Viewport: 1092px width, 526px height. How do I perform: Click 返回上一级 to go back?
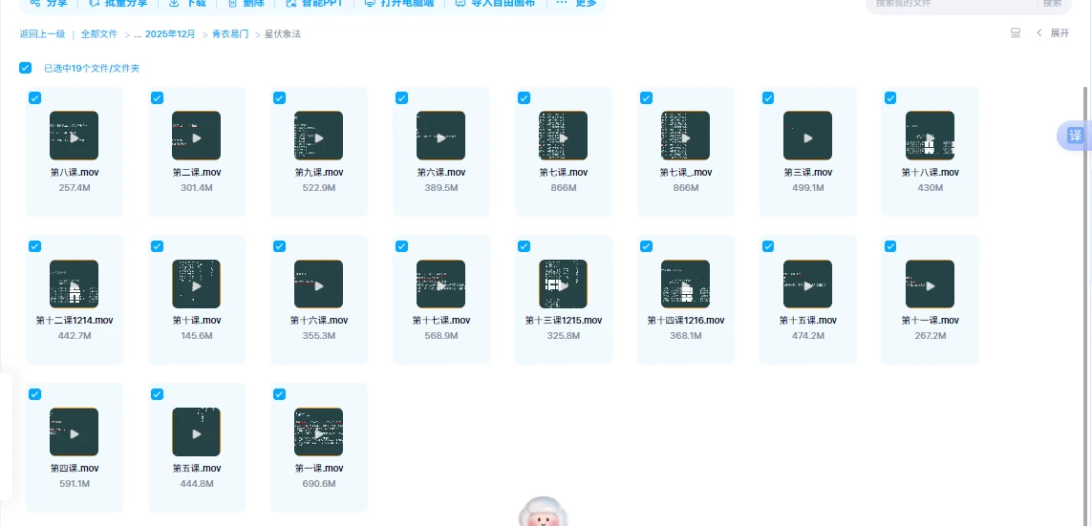tap(42, 33)
